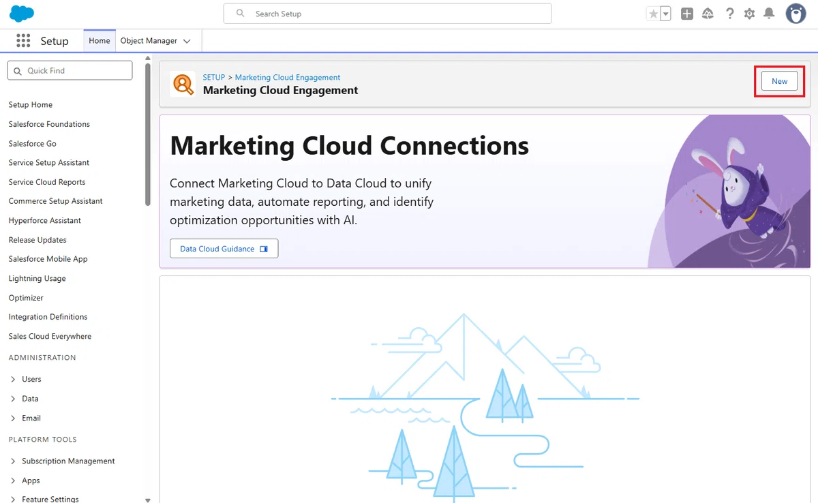
Task: Open Optimizer in sidebar
Action: pos(26,298)
